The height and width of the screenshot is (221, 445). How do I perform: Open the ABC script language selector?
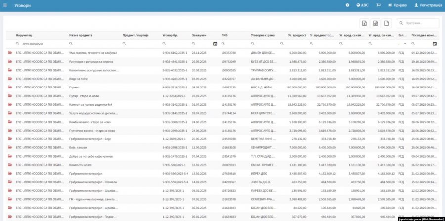pos(362,5)
